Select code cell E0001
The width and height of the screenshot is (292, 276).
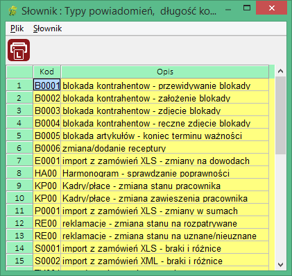47,161
